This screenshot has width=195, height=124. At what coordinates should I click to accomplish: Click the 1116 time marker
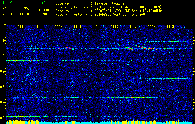click(x=114, y=27)
